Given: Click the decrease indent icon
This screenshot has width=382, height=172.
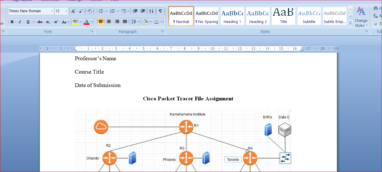Looking at the screenshot, I should pos(135,11).
